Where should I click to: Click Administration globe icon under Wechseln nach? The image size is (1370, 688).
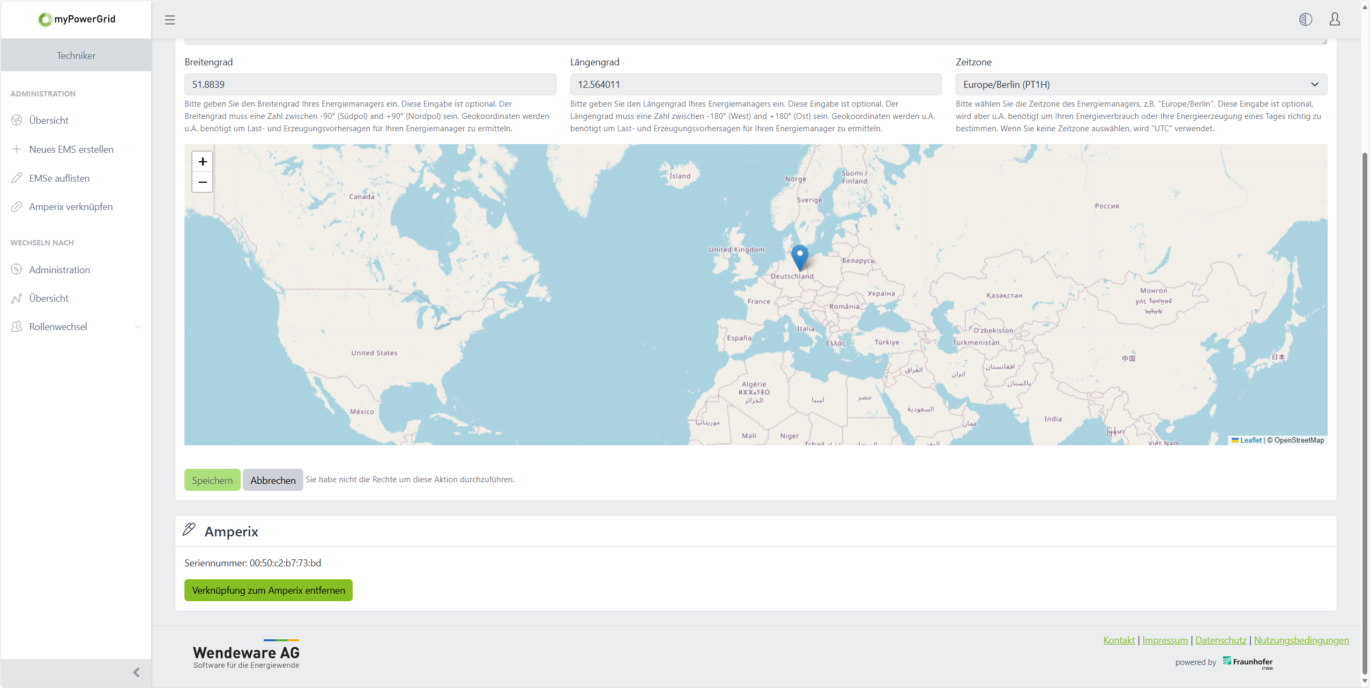(17, 270)
